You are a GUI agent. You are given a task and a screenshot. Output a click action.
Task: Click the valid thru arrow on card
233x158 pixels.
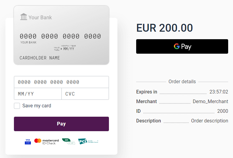tap(61, 49)
